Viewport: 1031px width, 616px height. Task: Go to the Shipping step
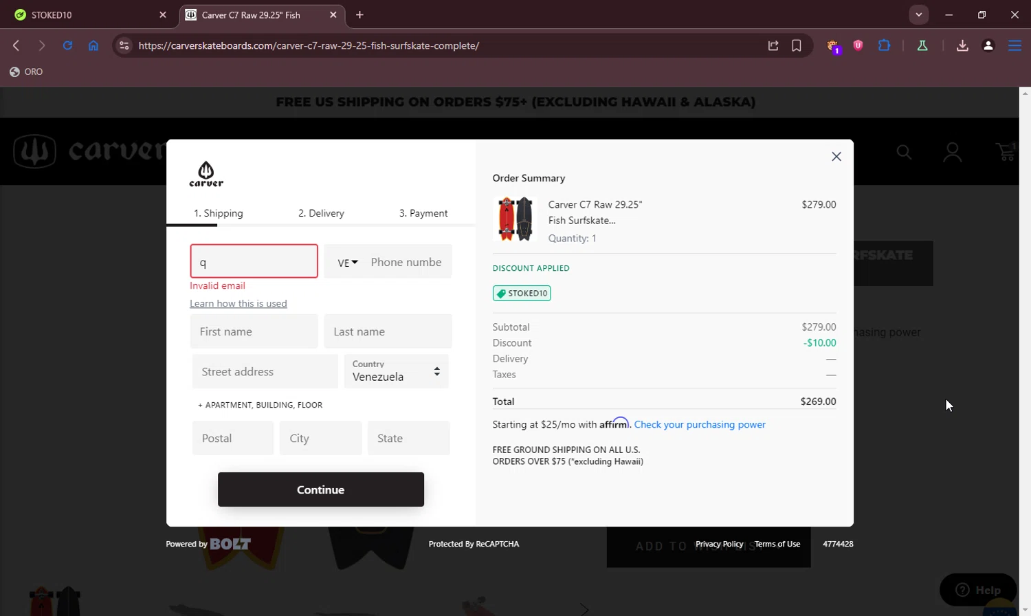[x=218, y=213]
